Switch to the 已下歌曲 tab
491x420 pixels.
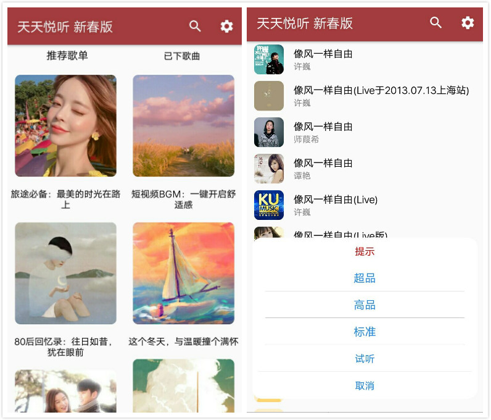(x=182, y=56)
